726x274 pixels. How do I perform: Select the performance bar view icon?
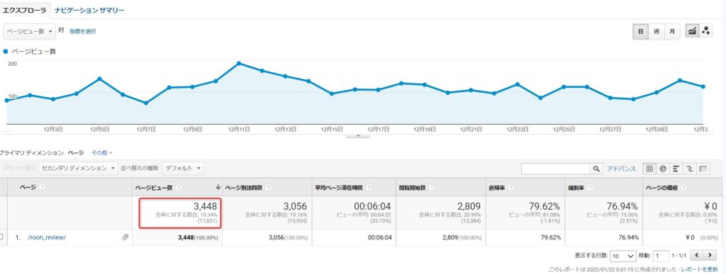pos(676,169)
